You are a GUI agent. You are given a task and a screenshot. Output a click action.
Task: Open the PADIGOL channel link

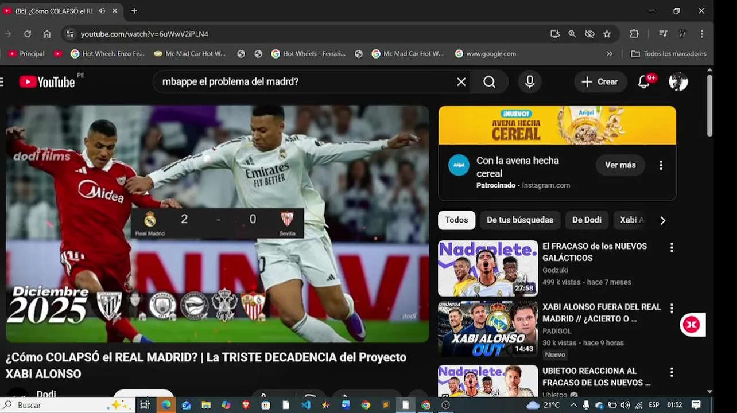[557, 331]
